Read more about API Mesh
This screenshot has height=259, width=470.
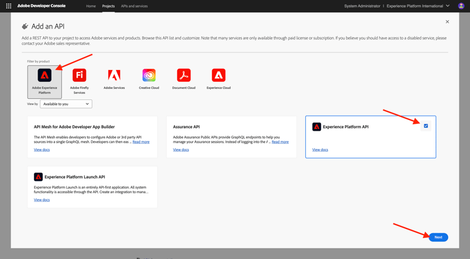click(141, 142)
